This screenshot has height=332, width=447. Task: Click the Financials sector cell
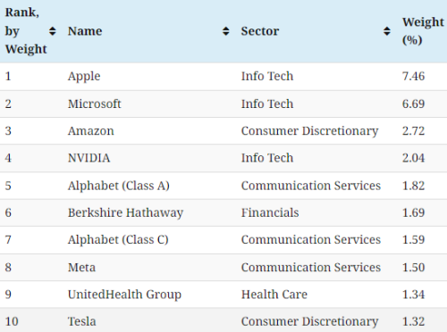pos(270,212)
